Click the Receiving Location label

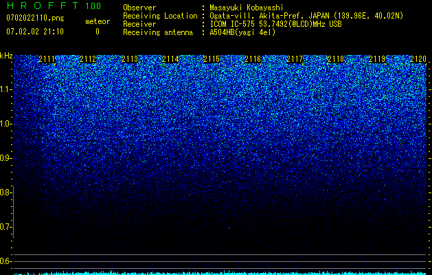click(x=160, y=16)
